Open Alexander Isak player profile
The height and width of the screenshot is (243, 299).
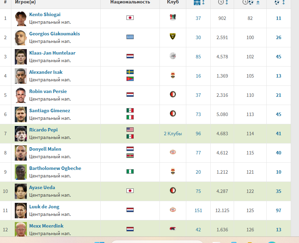[46, 72]
